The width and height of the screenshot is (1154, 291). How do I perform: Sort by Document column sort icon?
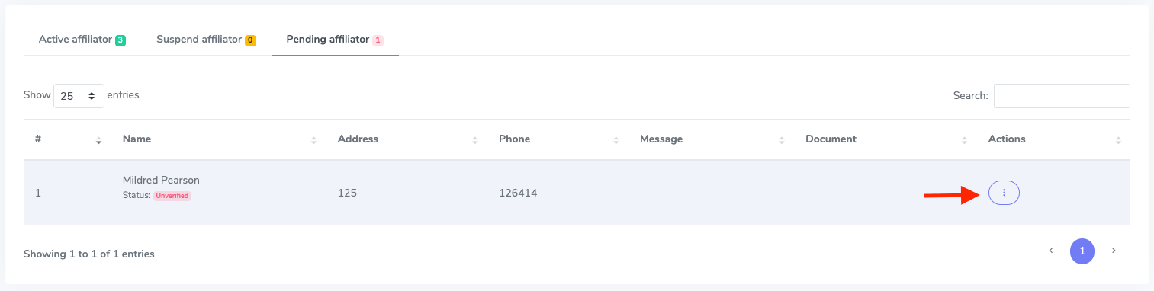tap(964, 140)
